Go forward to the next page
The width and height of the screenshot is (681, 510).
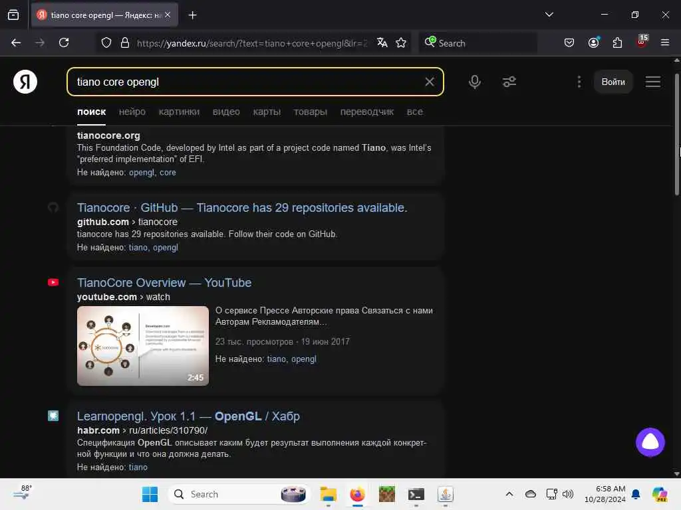40,43
